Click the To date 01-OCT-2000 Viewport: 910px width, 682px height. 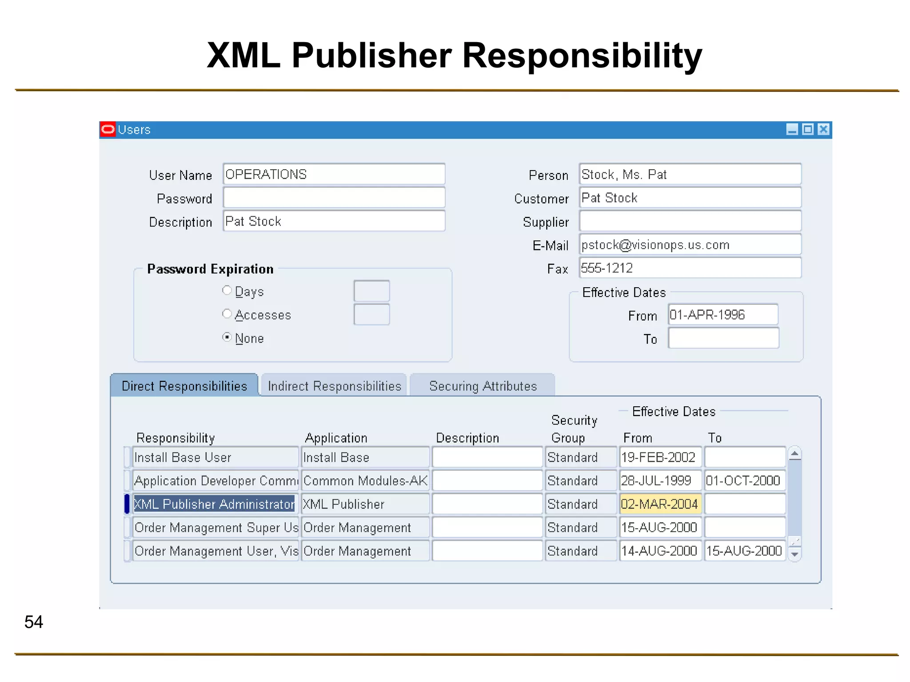[745, 481]
